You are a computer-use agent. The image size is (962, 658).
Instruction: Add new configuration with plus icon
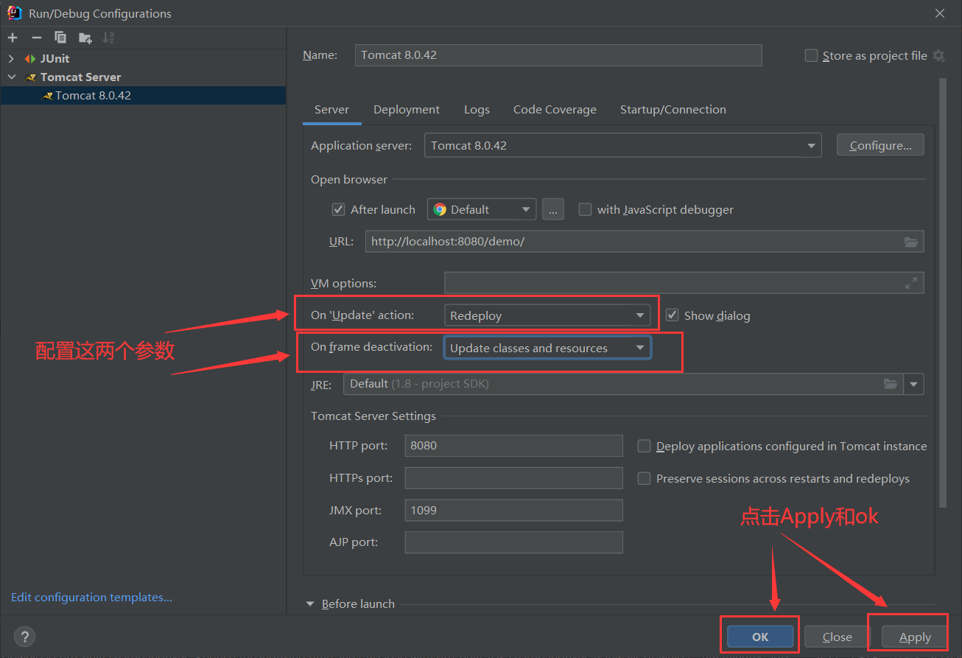(13, 38)
